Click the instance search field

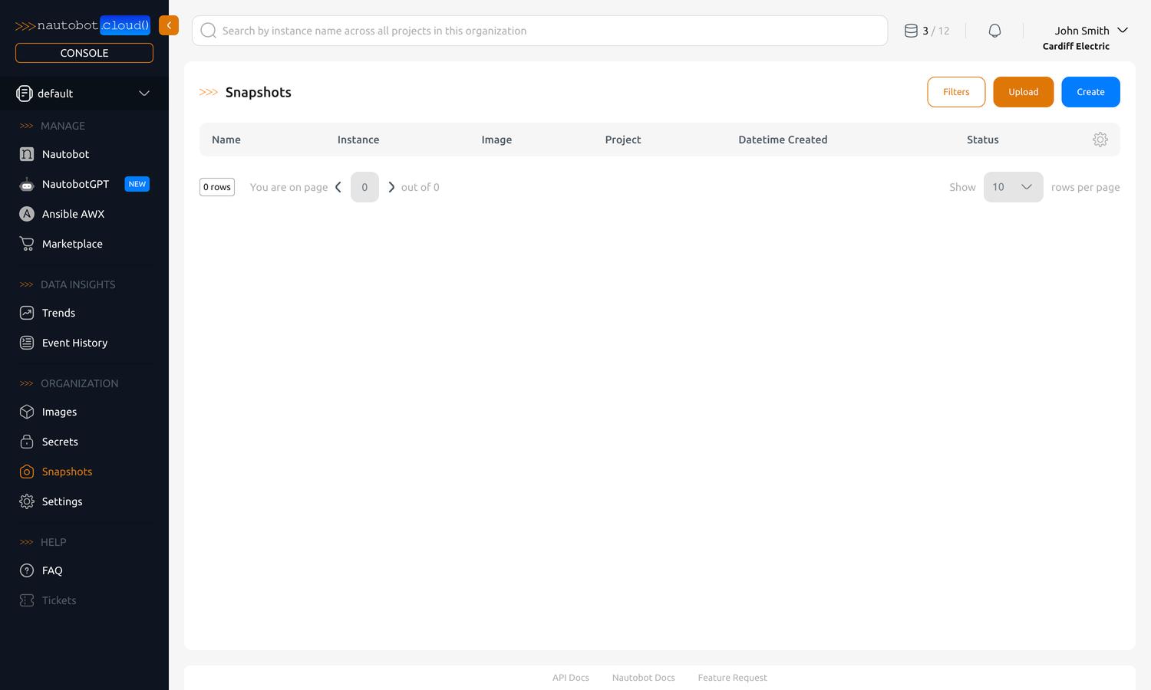click(x=539, y=31)
